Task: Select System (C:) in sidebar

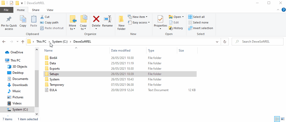Action: coord(17,109)
